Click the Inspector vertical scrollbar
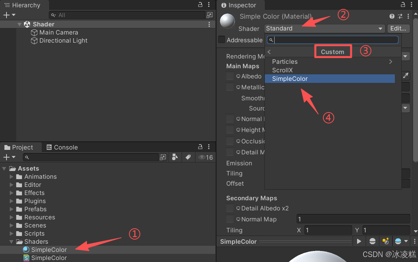The width and height of the screenshot is (418, 262). tap(415, 90)
